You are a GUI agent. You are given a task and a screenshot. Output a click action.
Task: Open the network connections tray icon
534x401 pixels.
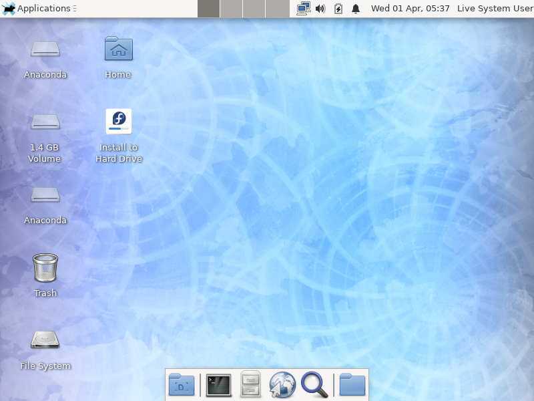click(x=304, y=9)
